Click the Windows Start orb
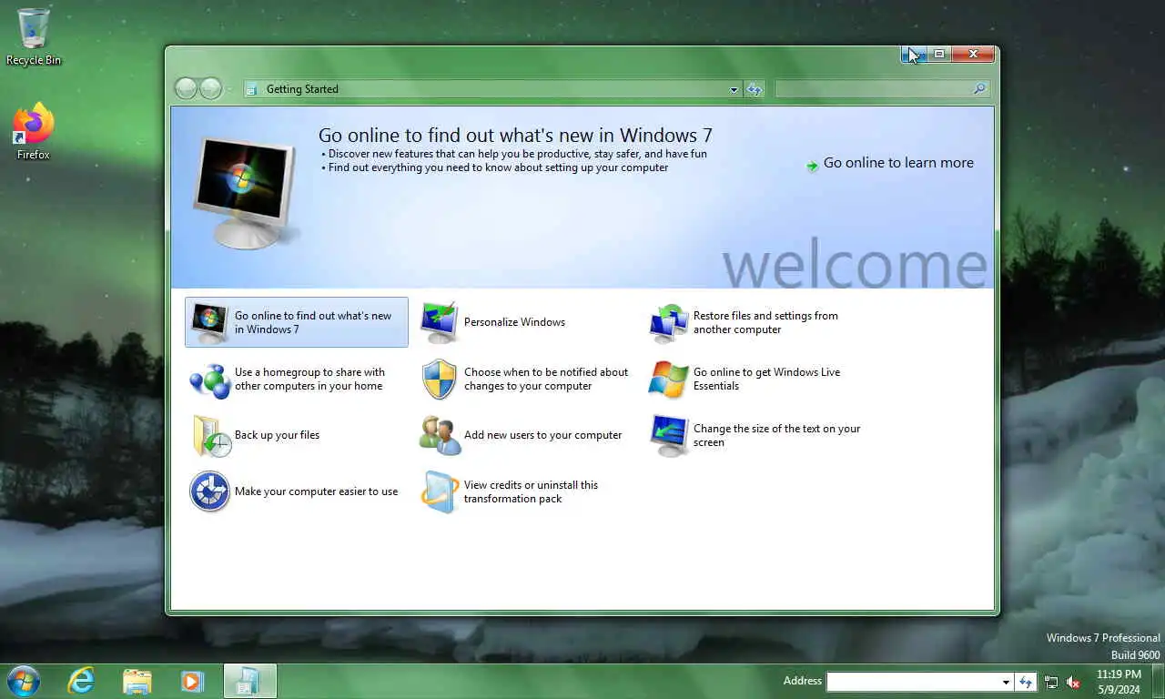Screen dimensions: 1165x699 (x=23, y=681)
